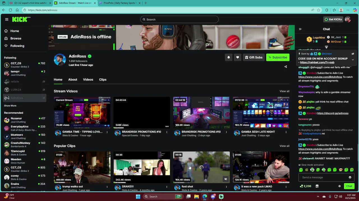Open the rainbet.com link in pinned message
This screenshot has width=359, height=201.
(x=317, y=63)
